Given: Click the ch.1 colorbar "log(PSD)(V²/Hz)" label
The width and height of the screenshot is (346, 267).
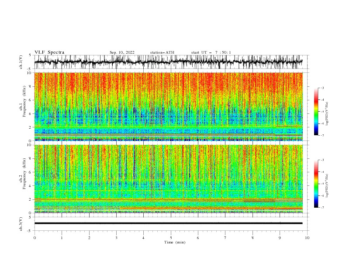Looking at the screenshot, I should (327, 114).
